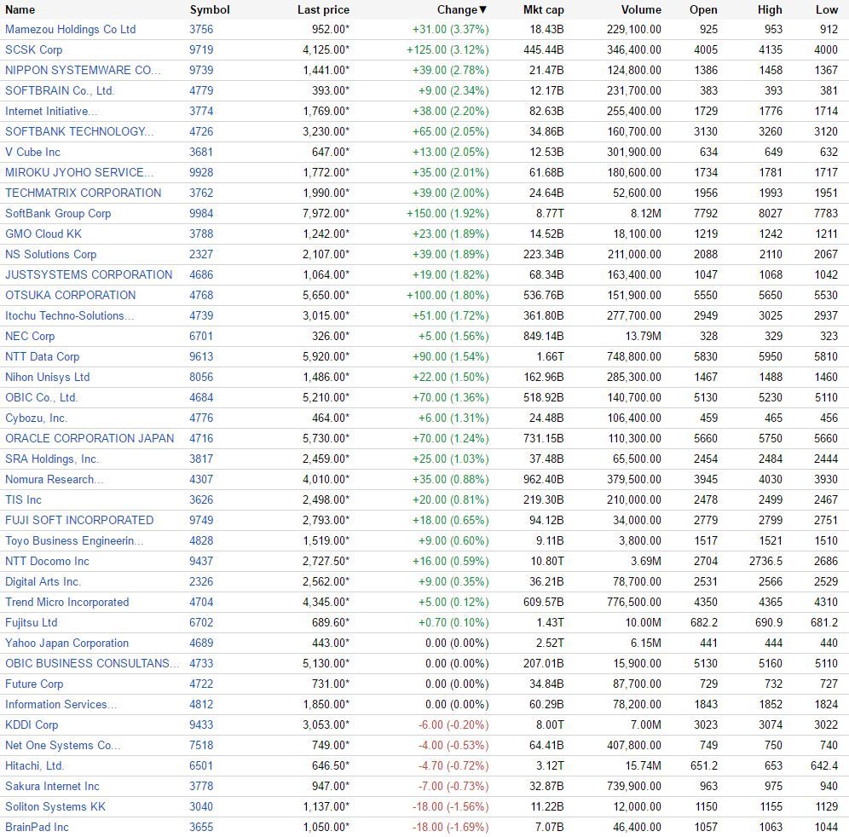Open TECHMATRIX CORPORATION link
This screenshot has width=849, height=837.
pos(84,193)
